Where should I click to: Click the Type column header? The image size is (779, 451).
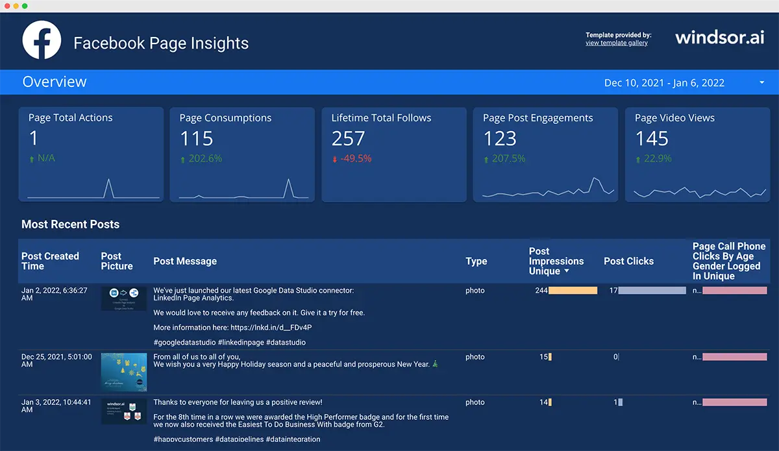pyautogui.click(x=476, y=261)
